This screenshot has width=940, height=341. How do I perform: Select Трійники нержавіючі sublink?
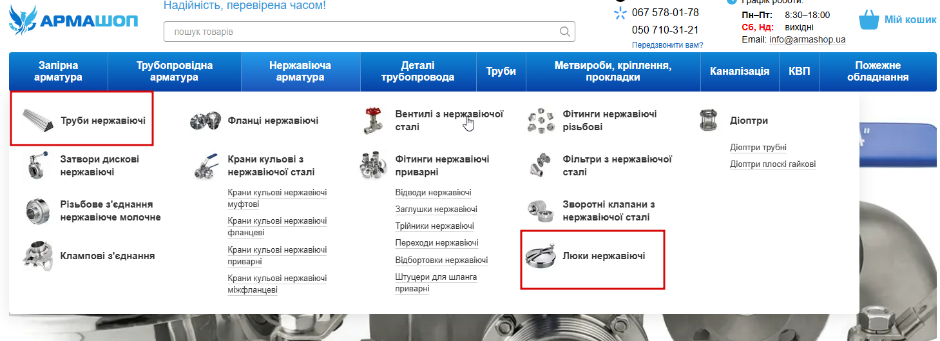[435, 226]
